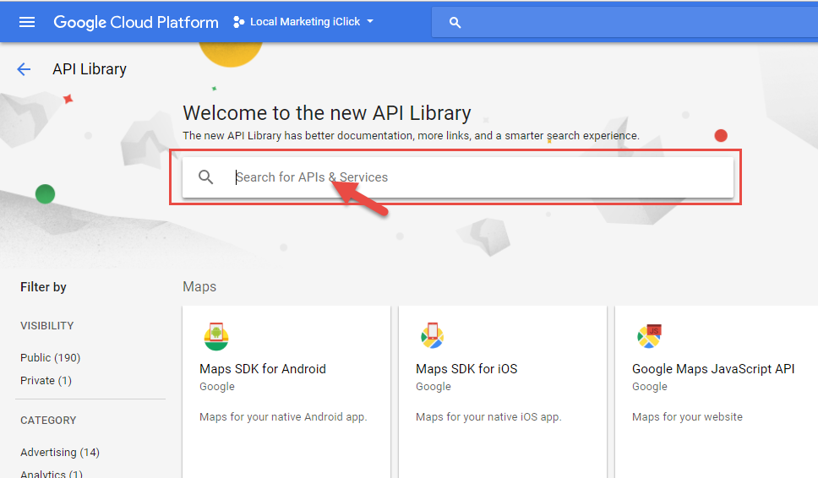Click the Google Maps JavaScript API icon
818x478 pixels.
[x=649, y=335]
